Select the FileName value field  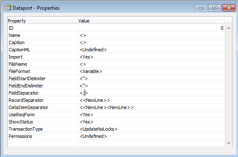(151, 64)
